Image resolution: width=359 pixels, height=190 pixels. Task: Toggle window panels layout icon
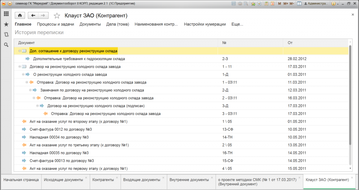click(299, 4)
